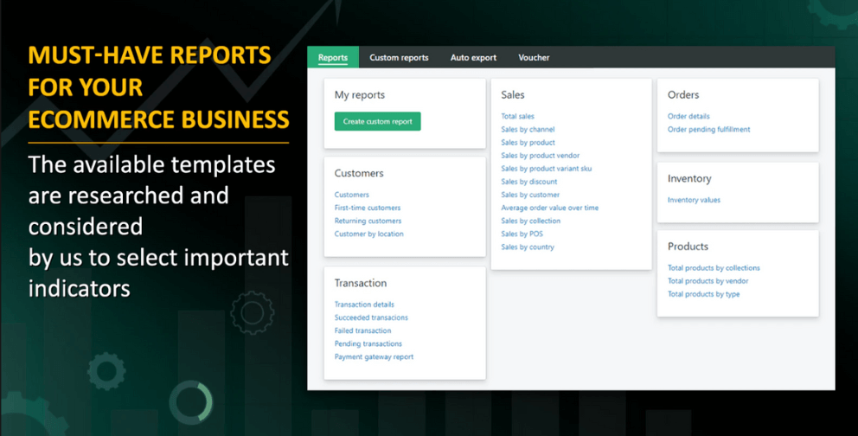Open Sales by POS report
Image resolution: width=858 pixels, height=436 pixels.
522,234
